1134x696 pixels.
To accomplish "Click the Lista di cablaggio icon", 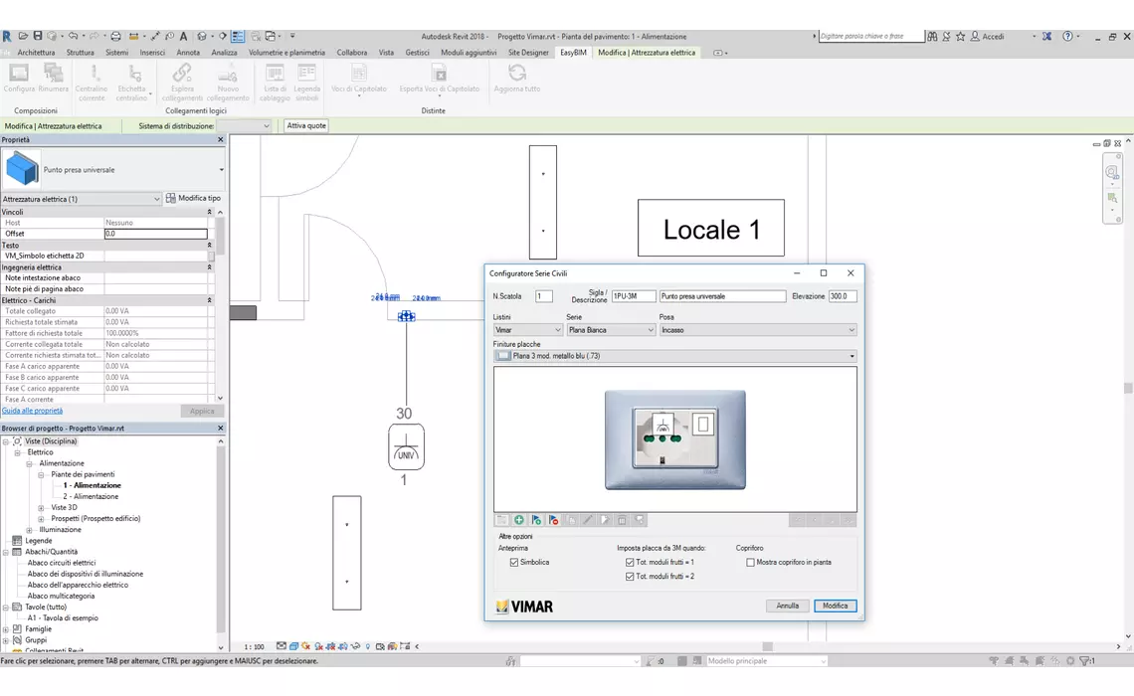I will (275, 73).
